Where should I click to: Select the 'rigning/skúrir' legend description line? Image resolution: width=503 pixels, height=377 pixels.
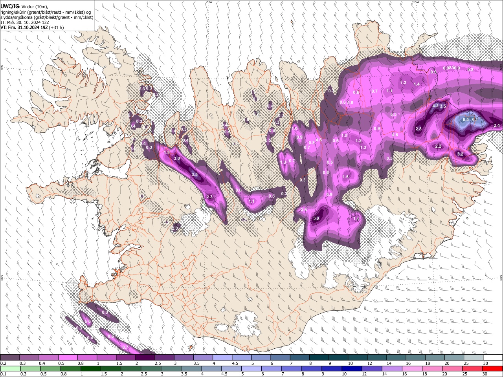tap(46, 12)
